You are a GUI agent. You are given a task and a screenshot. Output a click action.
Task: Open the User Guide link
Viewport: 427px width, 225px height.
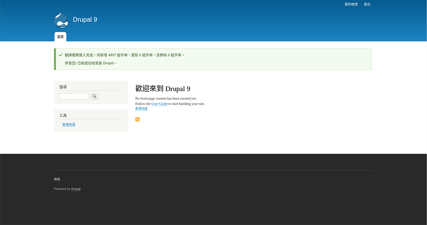coord(159,104)
